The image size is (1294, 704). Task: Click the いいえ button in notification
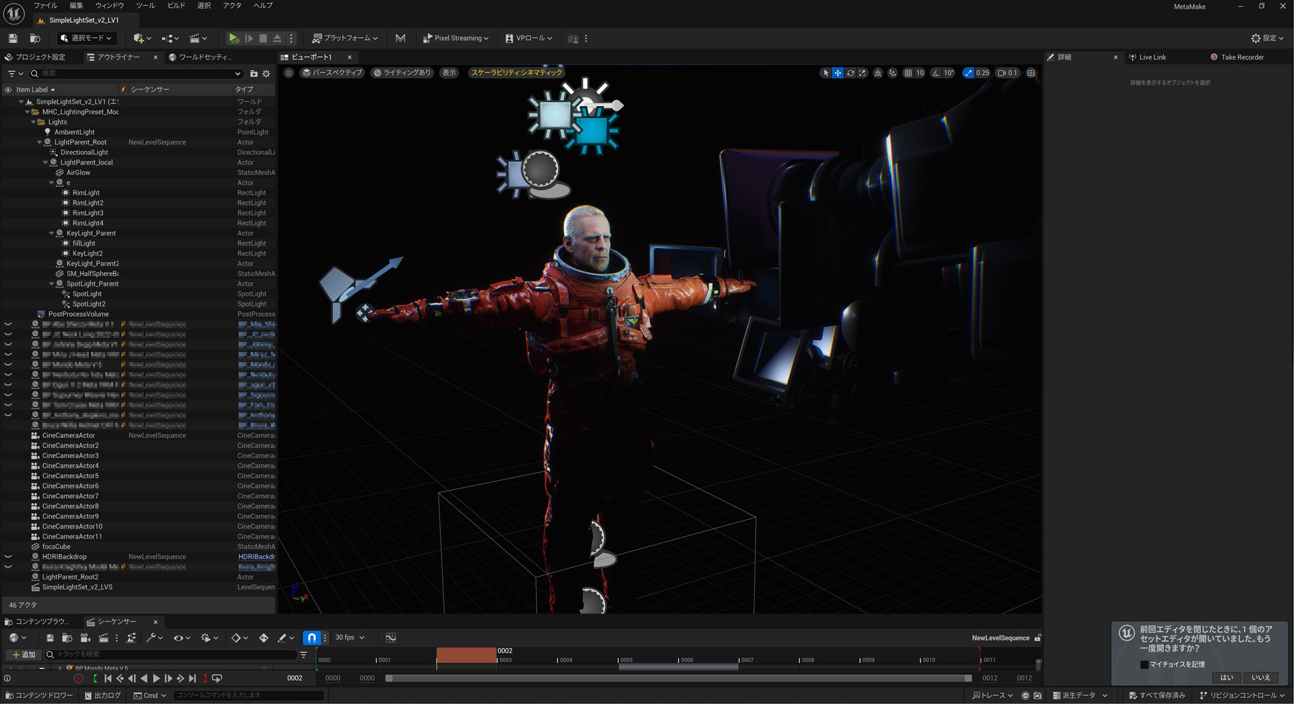tap(1261, 678)
